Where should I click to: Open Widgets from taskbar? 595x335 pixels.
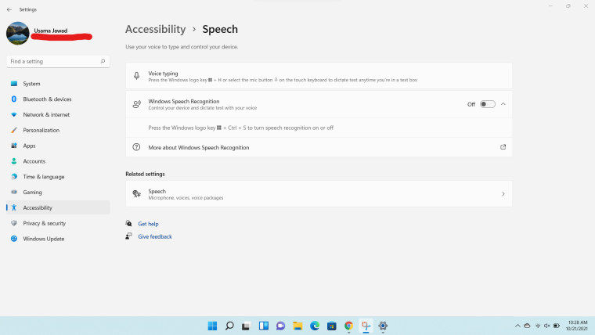tap(263, 326)
